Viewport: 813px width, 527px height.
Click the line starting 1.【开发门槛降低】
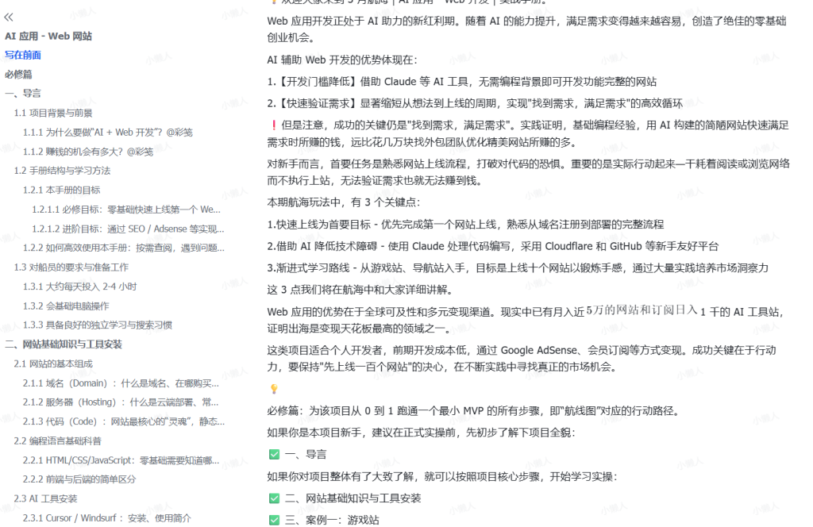click(462, 82)
